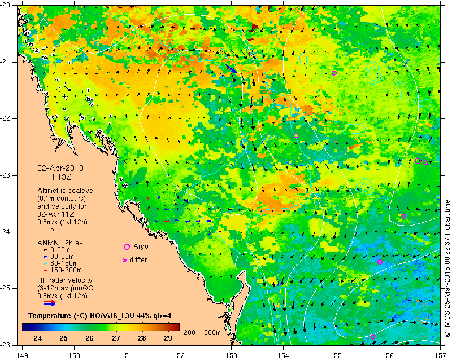The width and height of the screenshot is (452, 361).
Task: Click the 'drifter' legend label text
Action: [x=138, y=260]
